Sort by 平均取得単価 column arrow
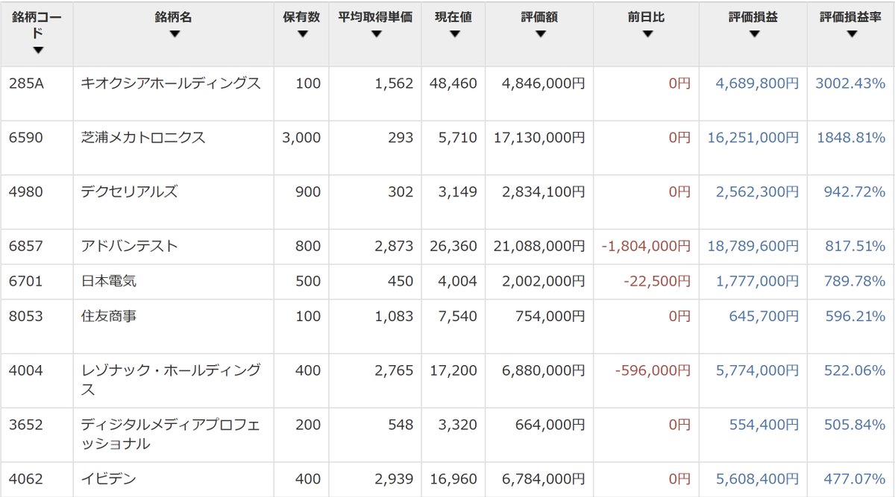 tap(375, 34)
